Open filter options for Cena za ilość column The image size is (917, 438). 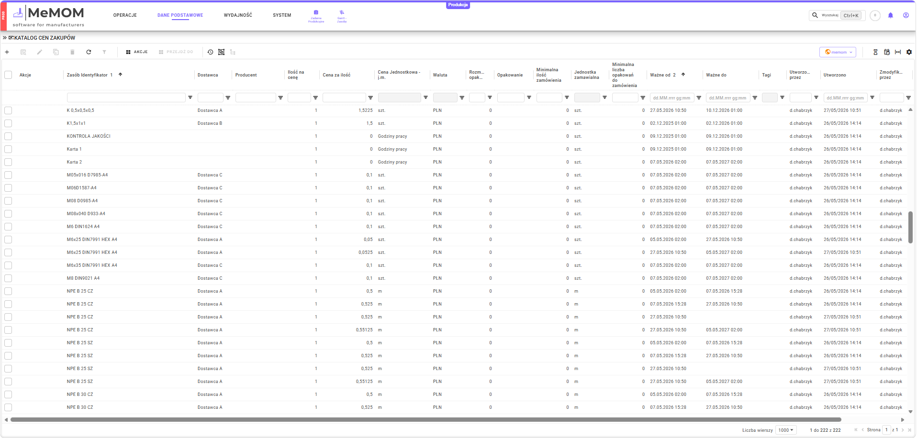(370, 98)
